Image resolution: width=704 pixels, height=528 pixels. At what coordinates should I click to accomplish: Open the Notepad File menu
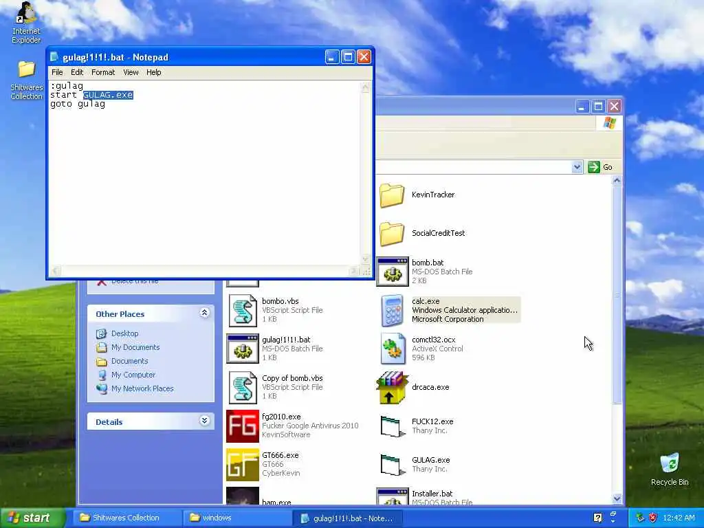57,72
